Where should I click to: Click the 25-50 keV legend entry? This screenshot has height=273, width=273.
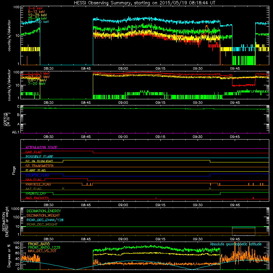click(37, 18)
